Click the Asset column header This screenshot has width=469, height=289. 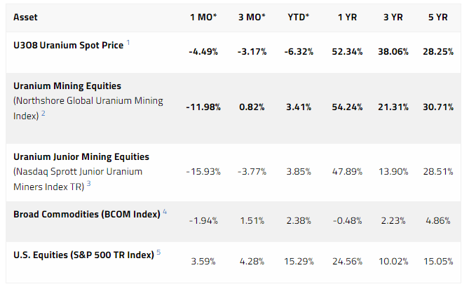click(x=26, y=16)
